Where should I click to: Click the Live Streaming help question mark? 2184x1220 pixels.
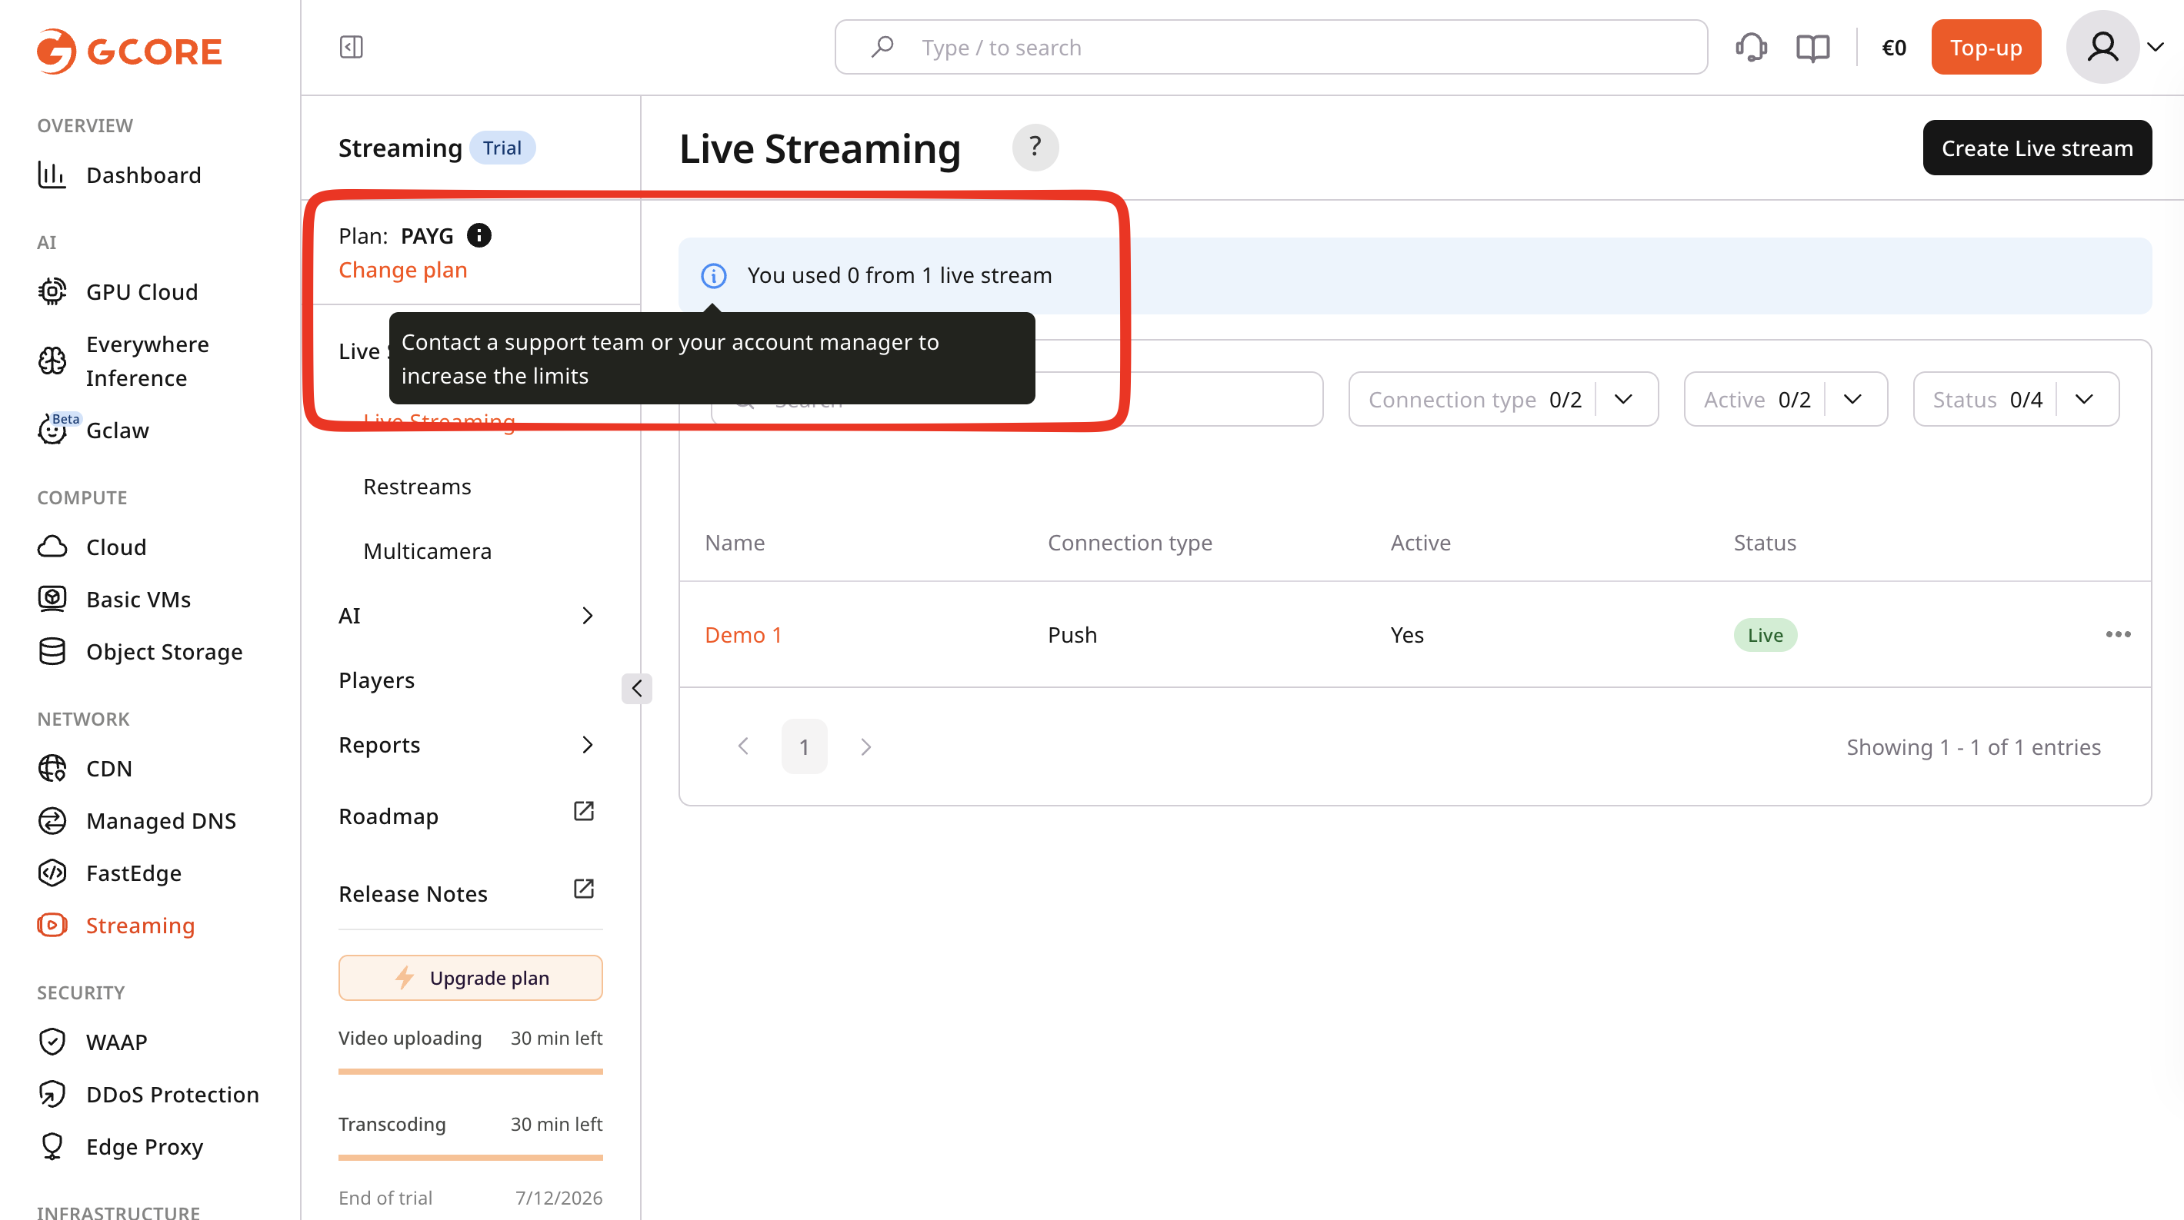coord(1035,148)
